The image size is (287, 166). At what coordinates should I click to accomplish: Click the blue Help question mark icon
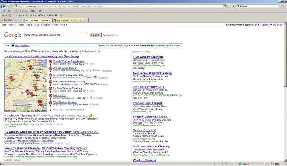(56, 15)
